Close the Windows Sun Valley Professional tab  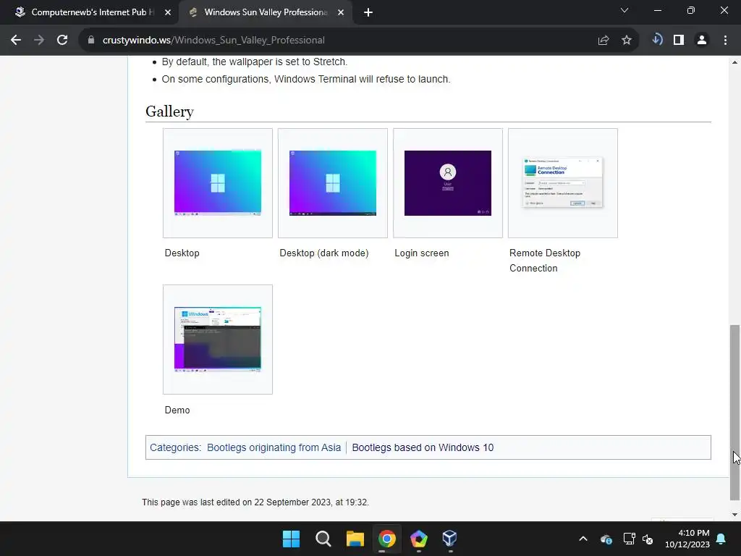(x=341, y=13)
